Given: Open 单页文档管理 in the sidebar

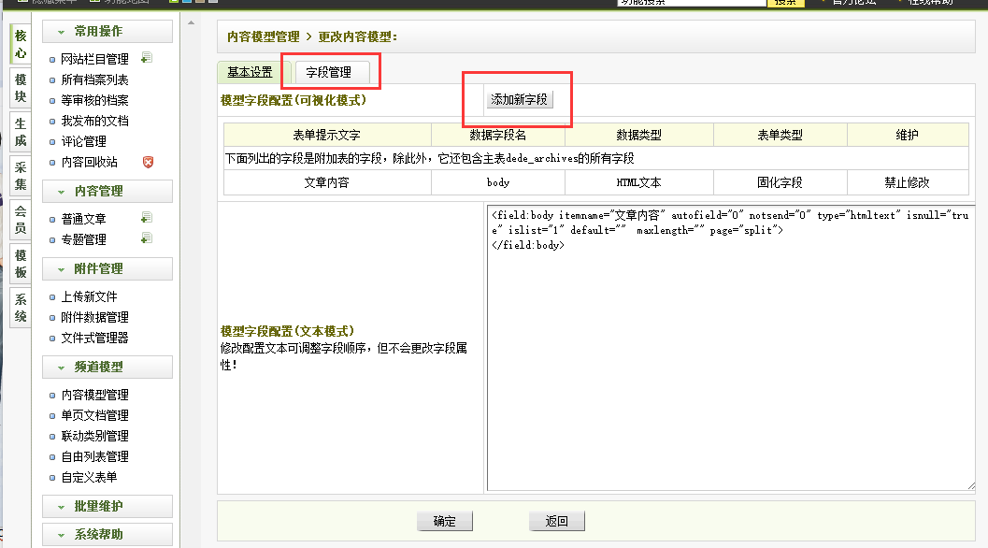Looking at the screenshot, I should (x=94, y=415).
